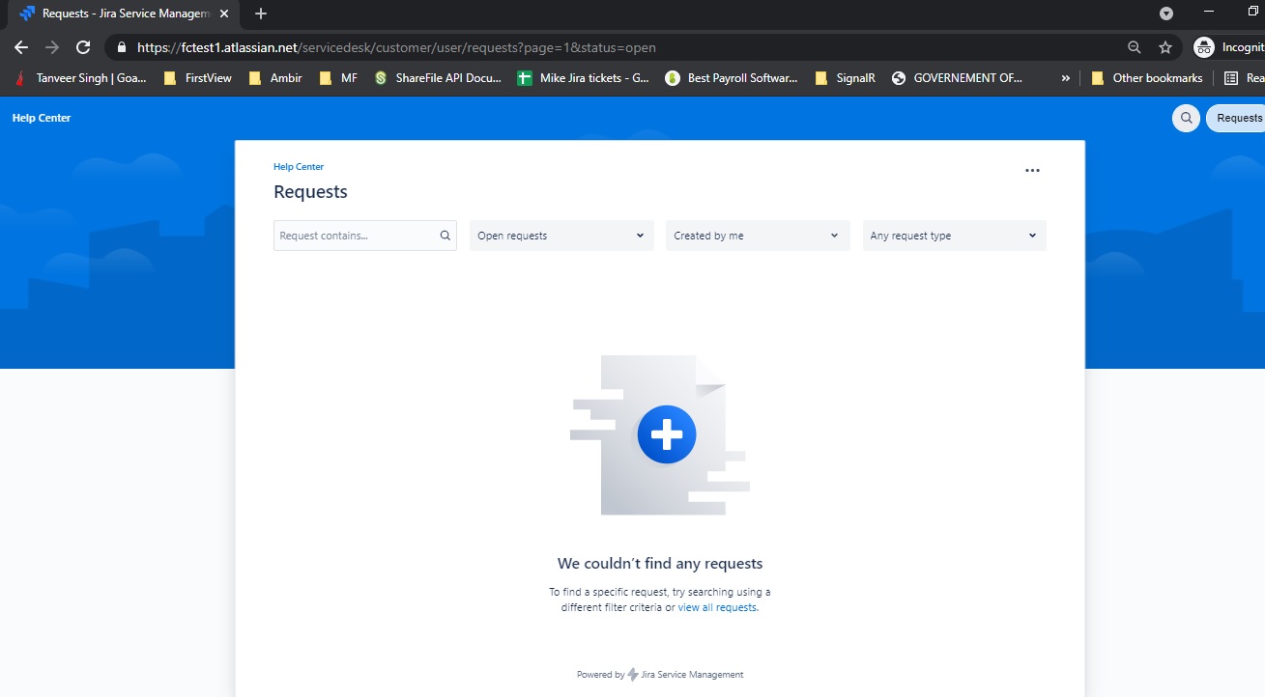Open the SignalR bookmark folder
This screenshot has height=697, width=1265.
(x=846, y=78)
